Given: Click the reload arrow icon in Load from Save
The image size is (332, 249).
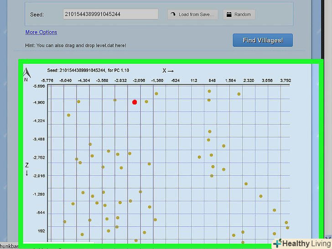Looking at the screenshot, I should tap(173, 15).
